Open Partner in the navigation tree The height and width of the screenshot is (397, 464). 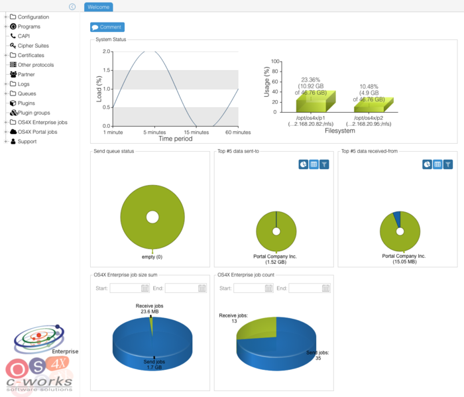pyautogui.click(x=26, y=74)
